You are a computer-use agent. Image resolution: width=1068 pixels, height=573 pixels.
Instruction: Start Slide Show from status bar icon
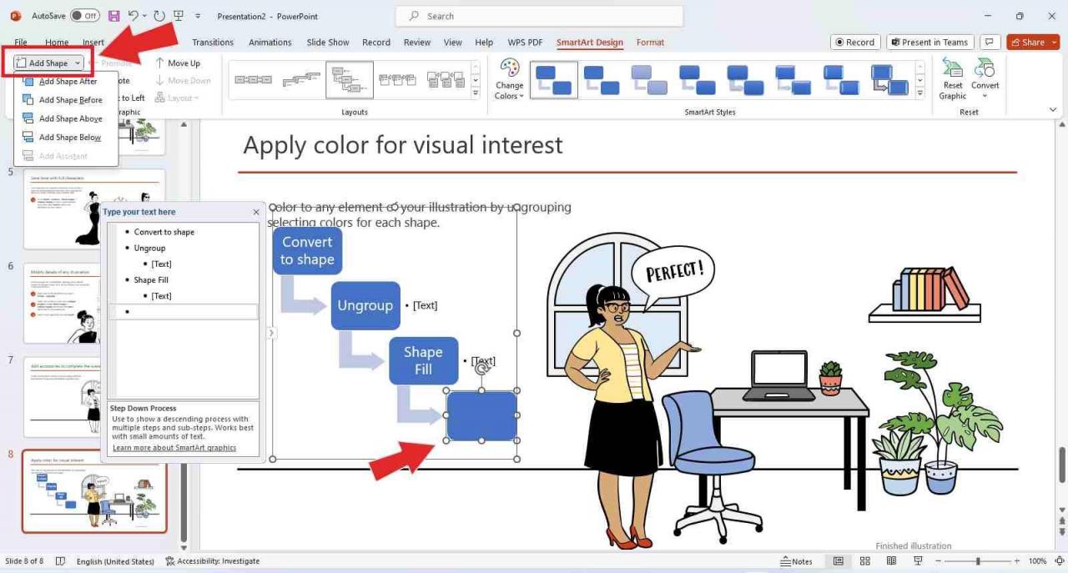918,560
